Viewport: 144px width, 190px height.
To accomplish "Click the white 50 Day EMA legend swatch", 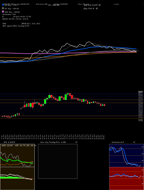I will pos(3,8).
